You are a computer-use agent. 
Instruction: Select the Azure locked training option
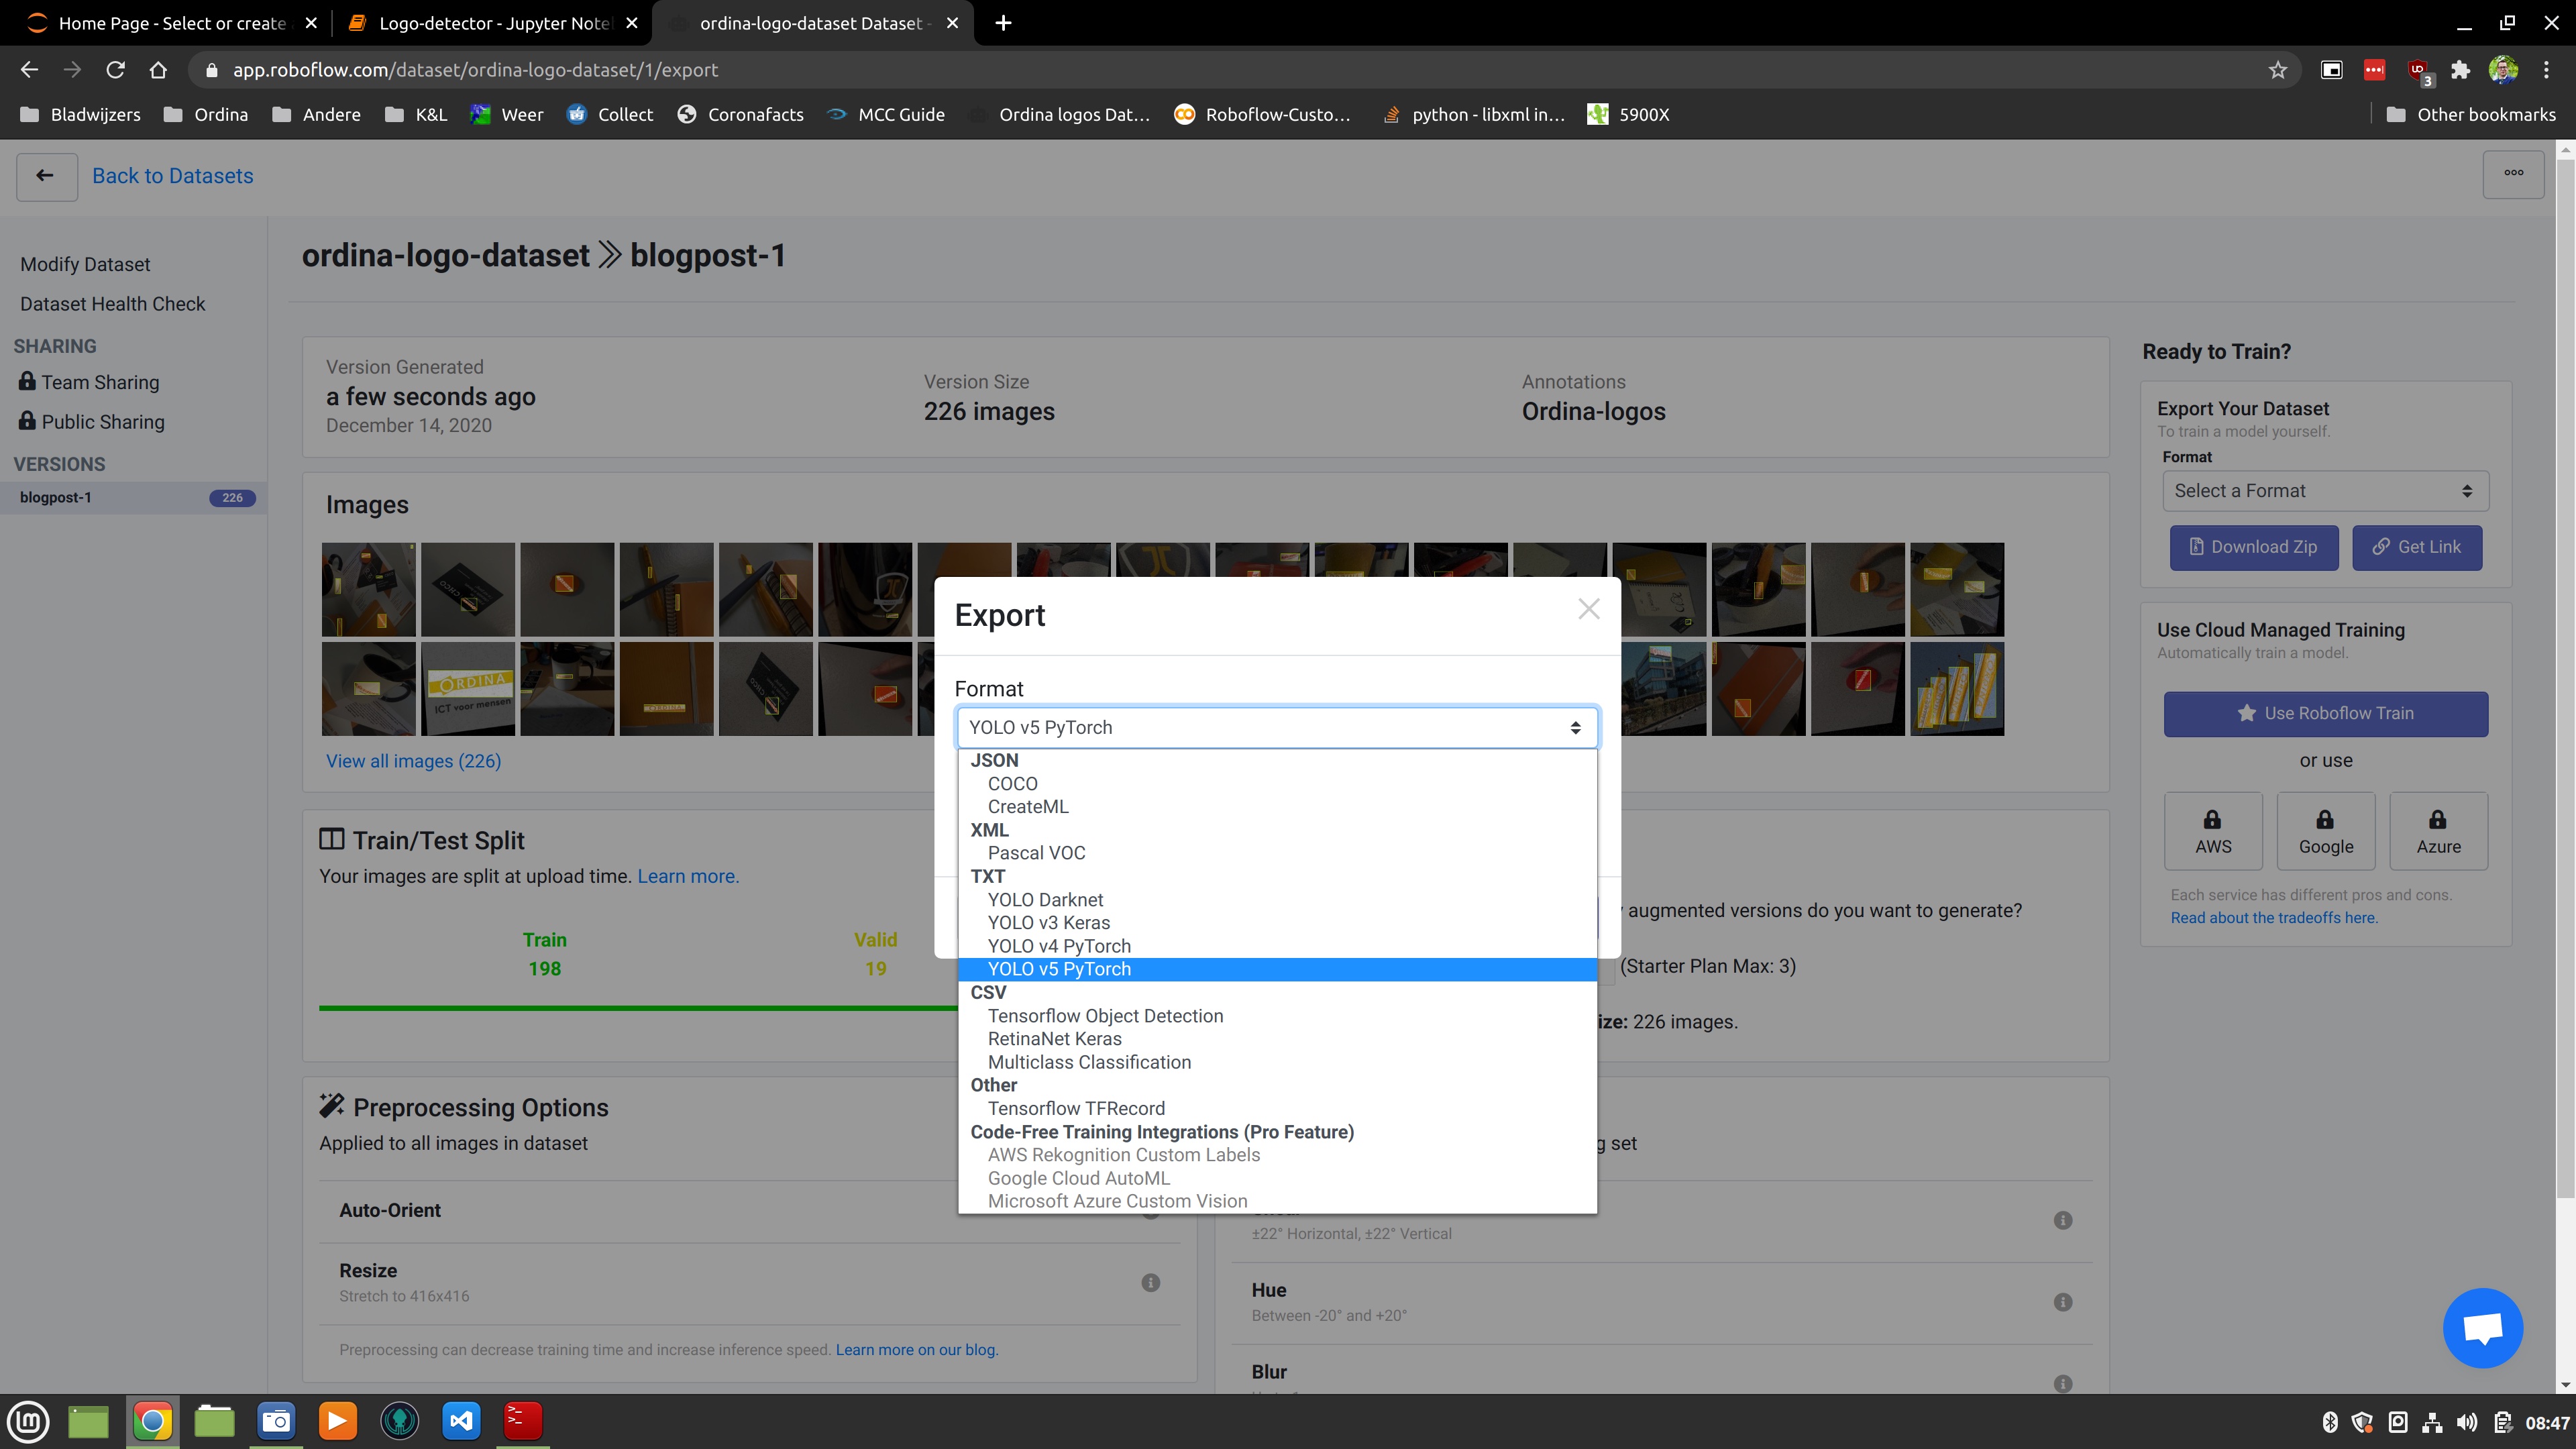click(2438, 831)
